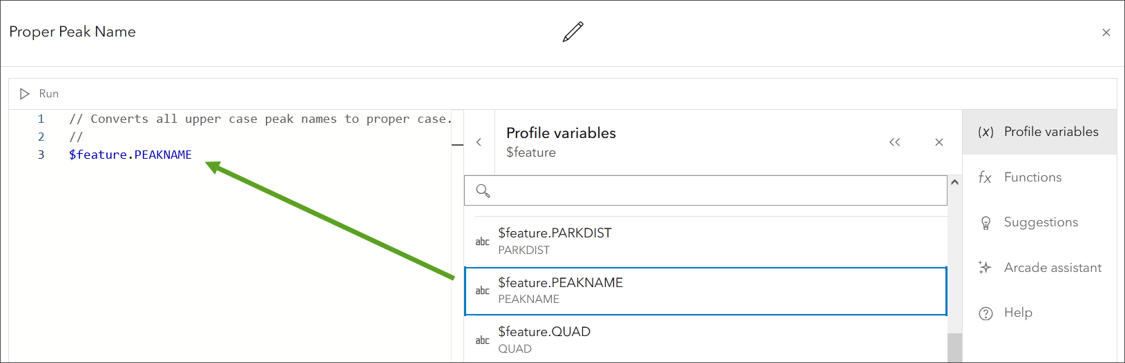This screenshot has width=1125, height=363.
Task: Open the Profile variables tab
Action: coord(1039,132)
